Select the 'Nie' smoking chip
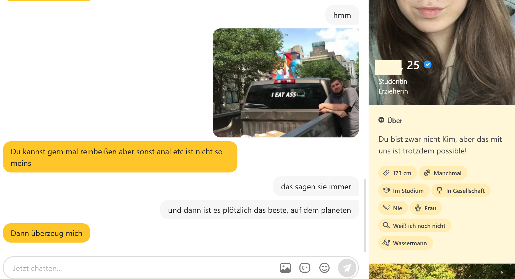 pyautogui.click(x=393, y=208)
